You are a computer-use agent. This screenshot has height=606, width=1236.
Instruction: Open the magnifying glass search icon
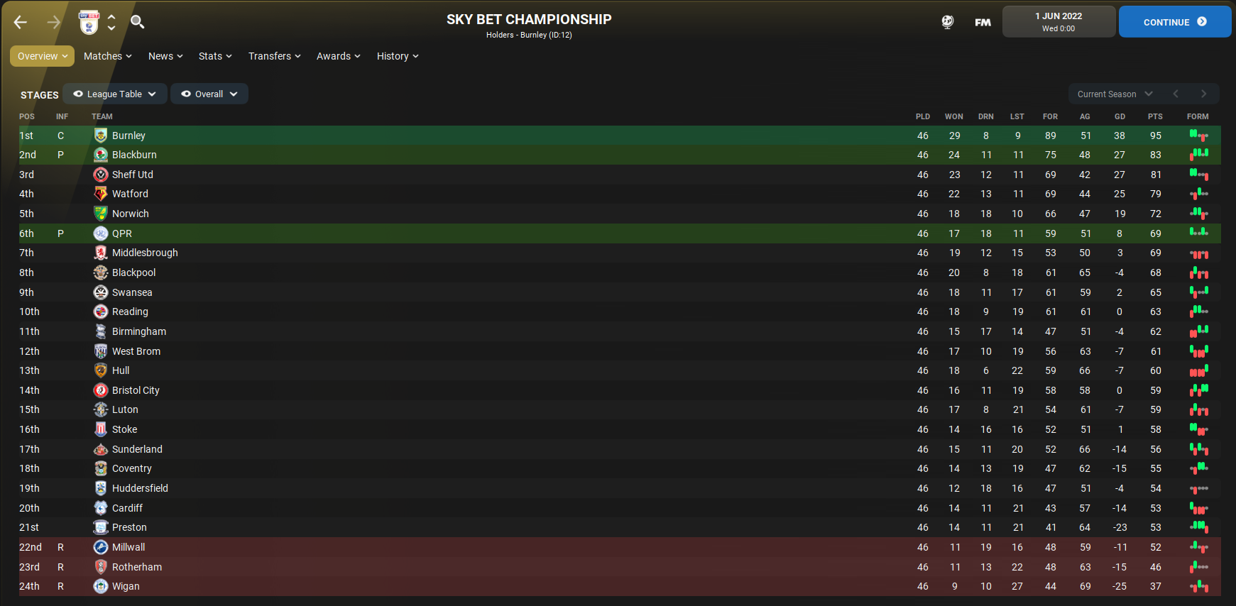click(138, 22)
